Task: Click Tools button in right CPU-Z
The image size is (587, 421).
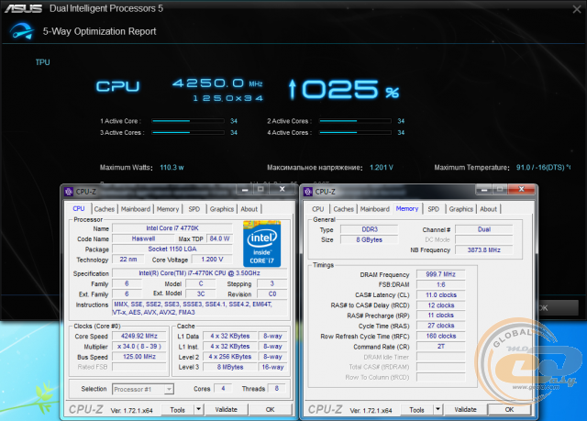Action: pyautogui.click(x=416, y=410)
